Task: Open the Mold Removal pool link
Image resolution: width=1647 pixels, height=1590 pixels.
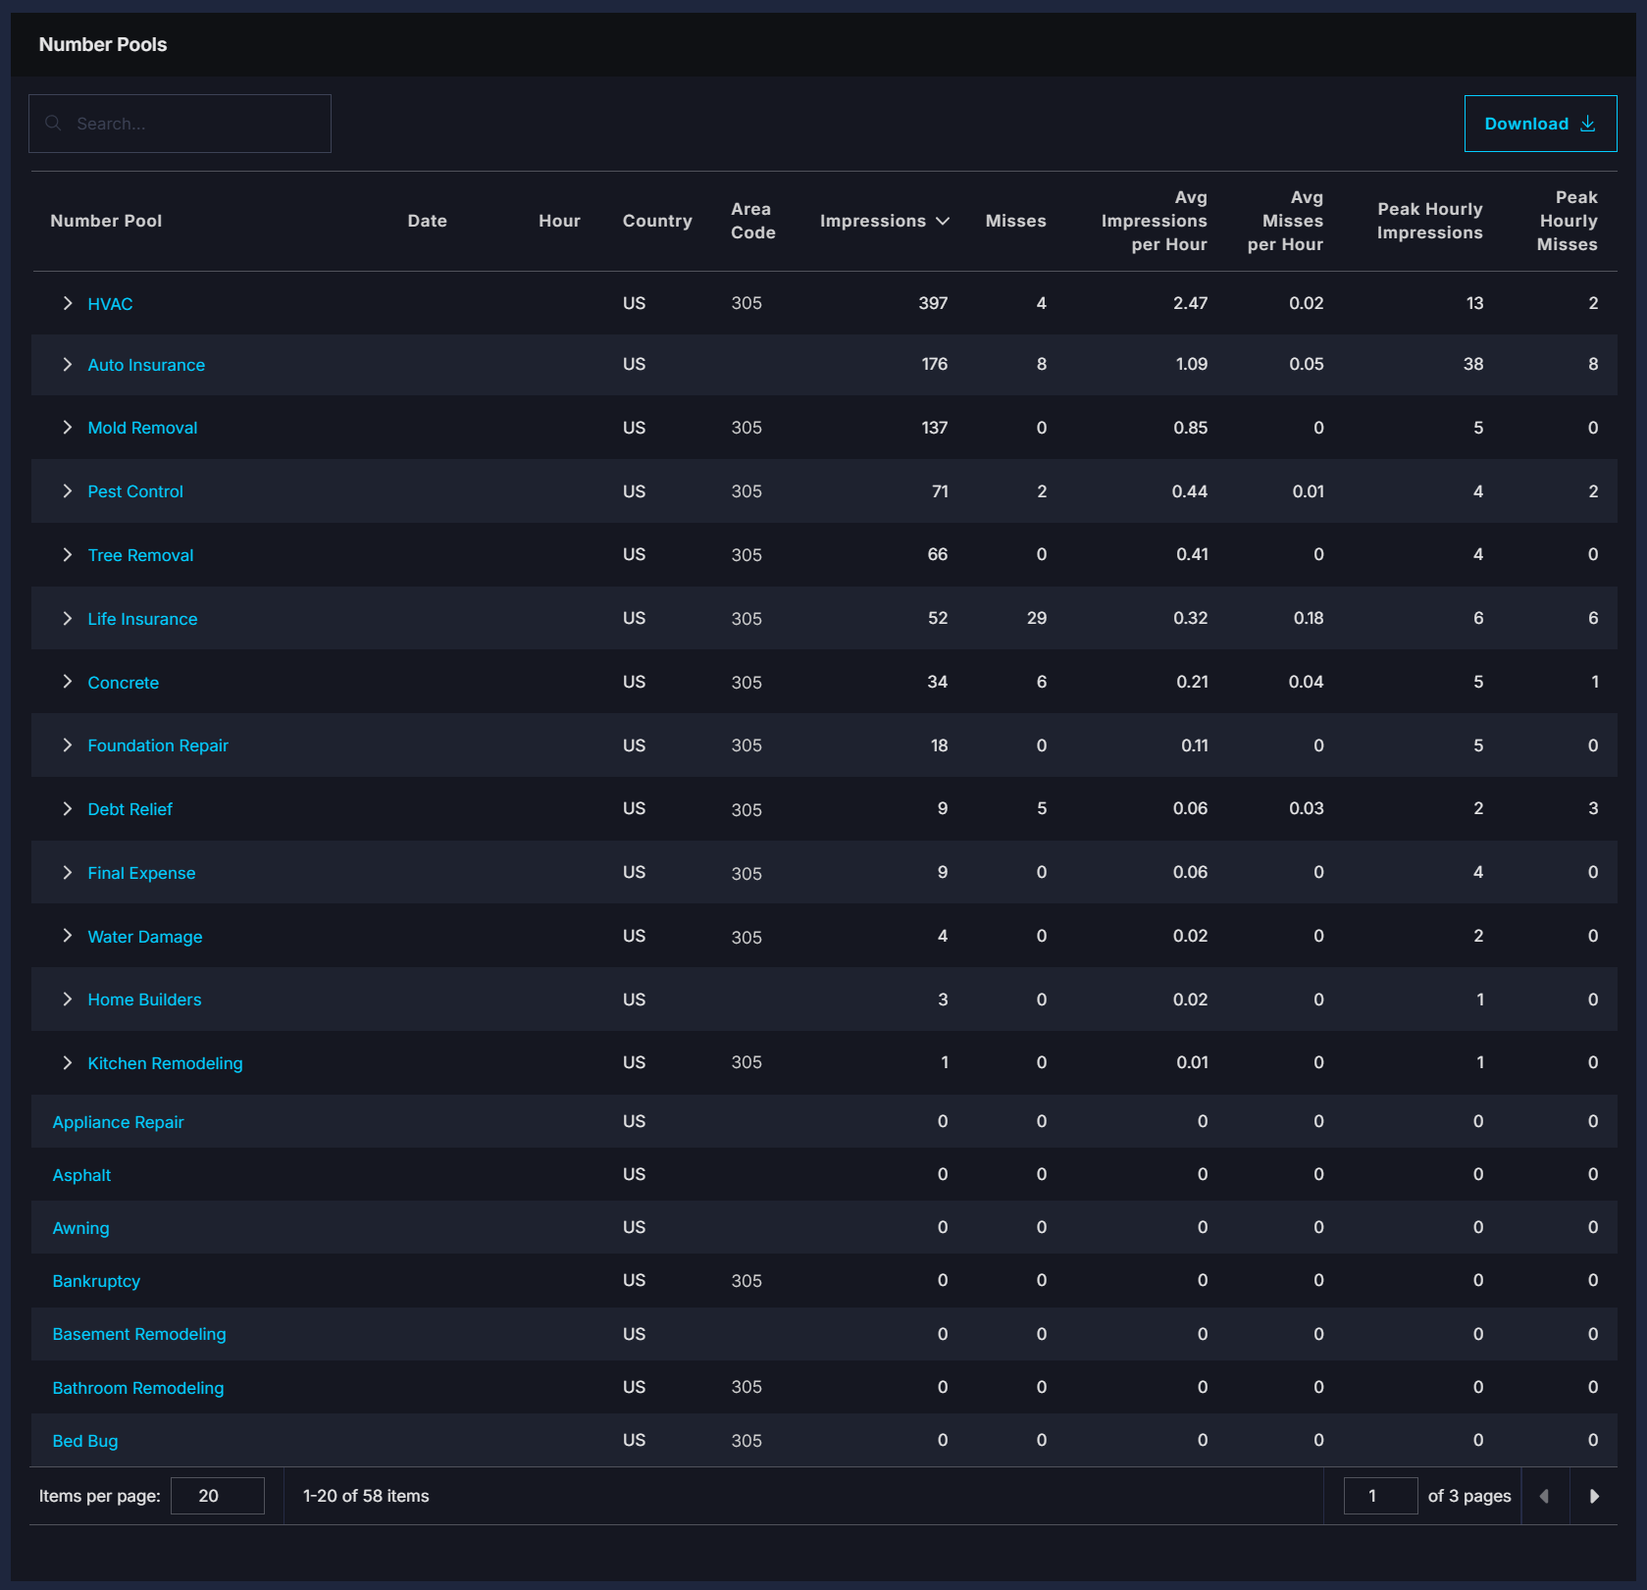Action: click(142, 428)
